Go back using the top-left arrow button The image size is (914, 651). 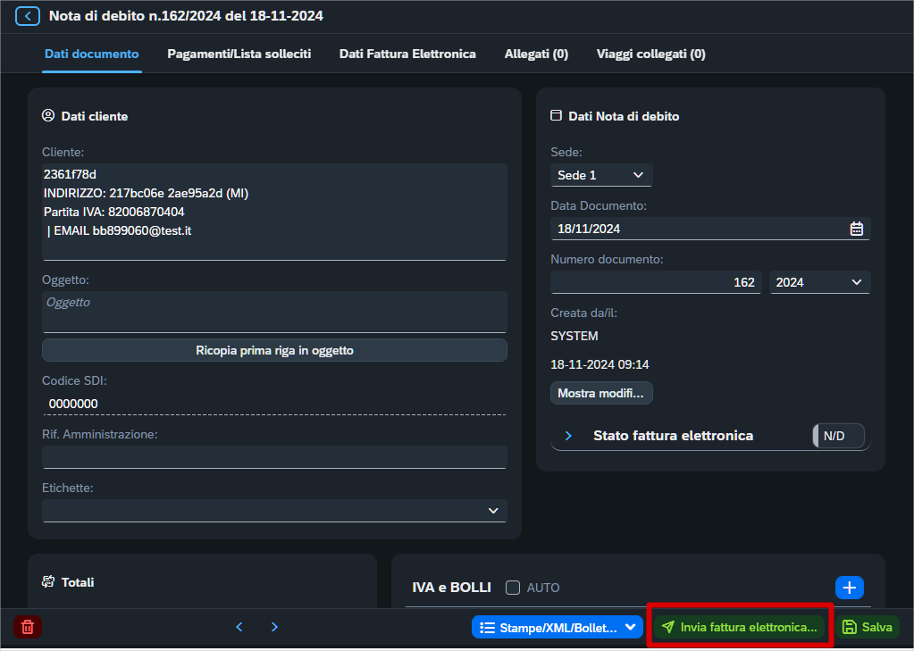[x=28, y=16]
